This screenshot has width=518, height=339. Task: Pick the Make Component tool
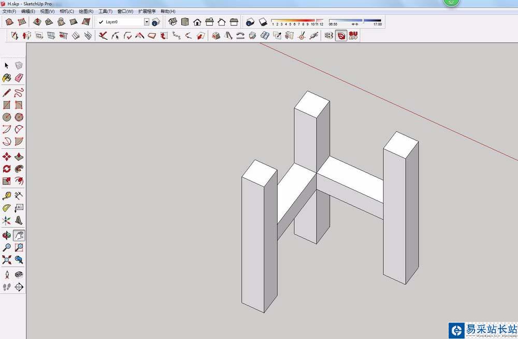(x=19, y=66)
